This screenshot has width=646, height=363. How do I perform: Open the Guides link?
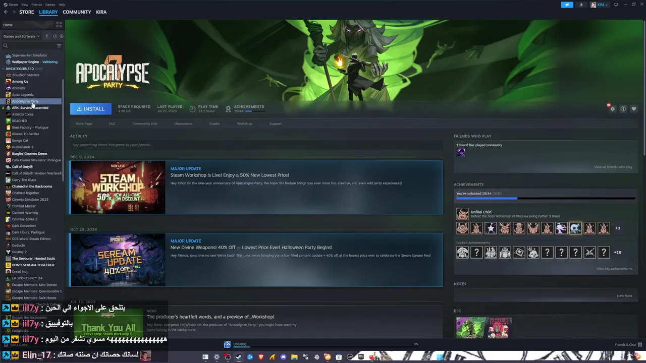(x=214, y=124)
